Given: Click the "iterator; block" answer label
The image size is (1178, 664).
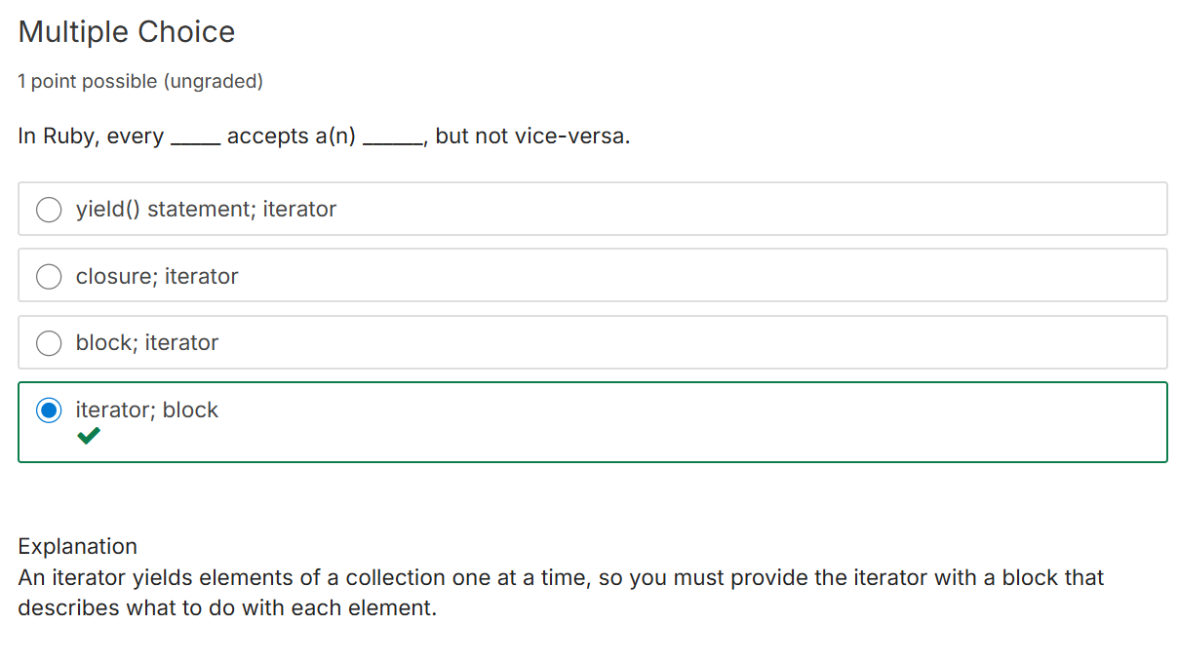Looking at the screenshot, I should (x=147, y=410).
